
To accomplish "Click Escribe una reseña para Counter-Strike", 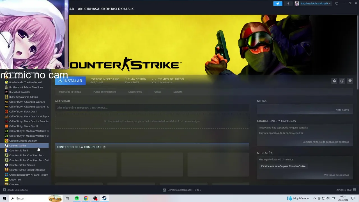I will tap(283, 166).
